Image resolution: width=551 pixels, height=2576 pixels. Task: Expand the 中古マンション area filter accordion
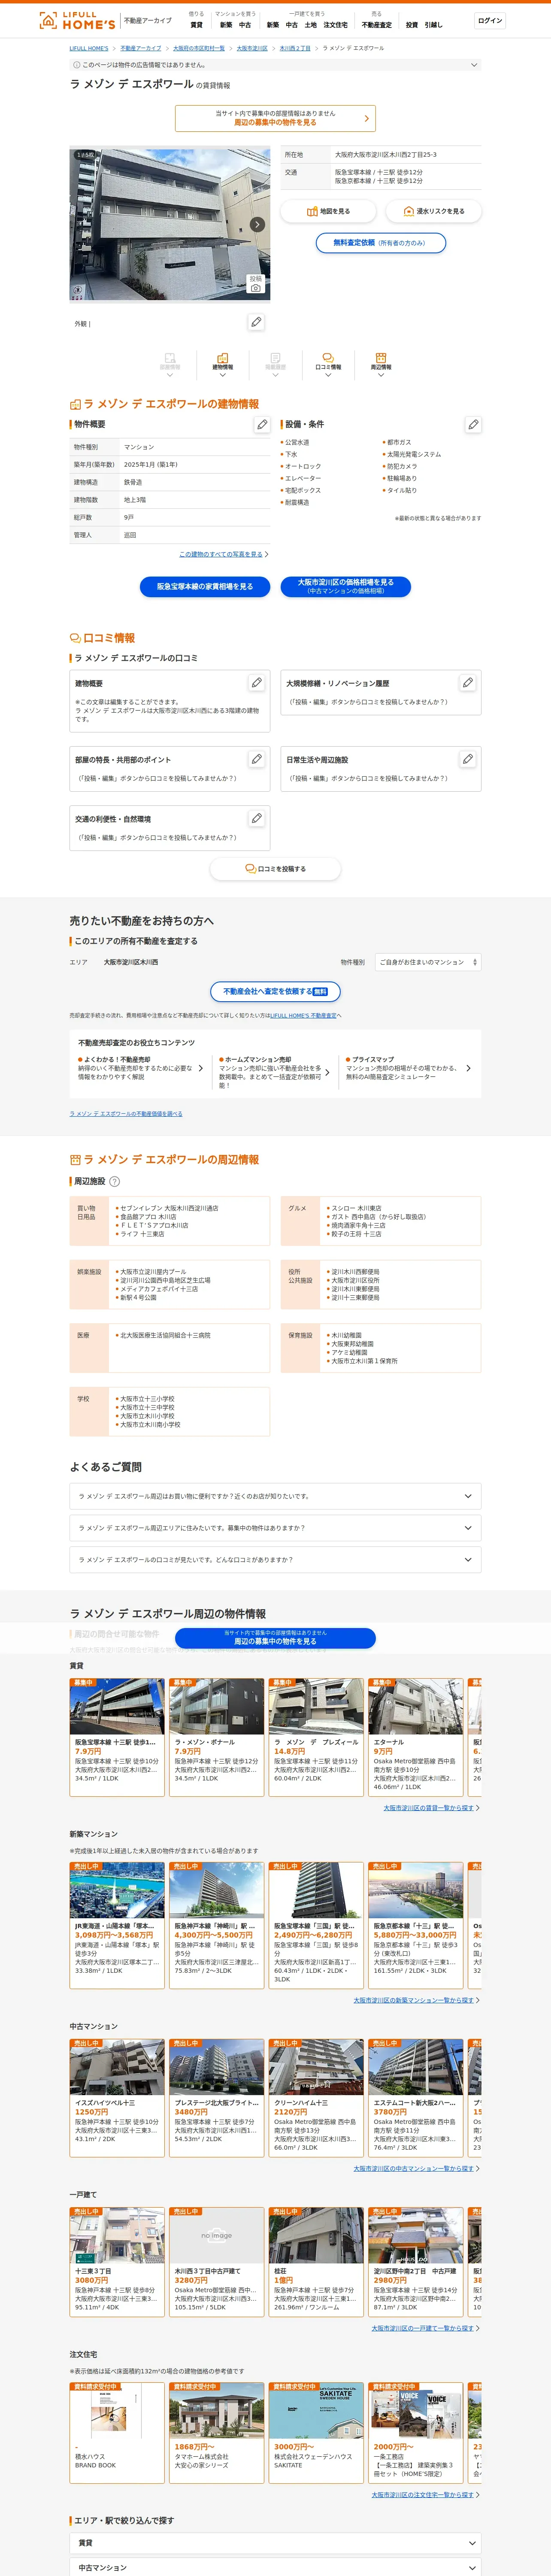pyautogui.click(x=275, y=2567)
